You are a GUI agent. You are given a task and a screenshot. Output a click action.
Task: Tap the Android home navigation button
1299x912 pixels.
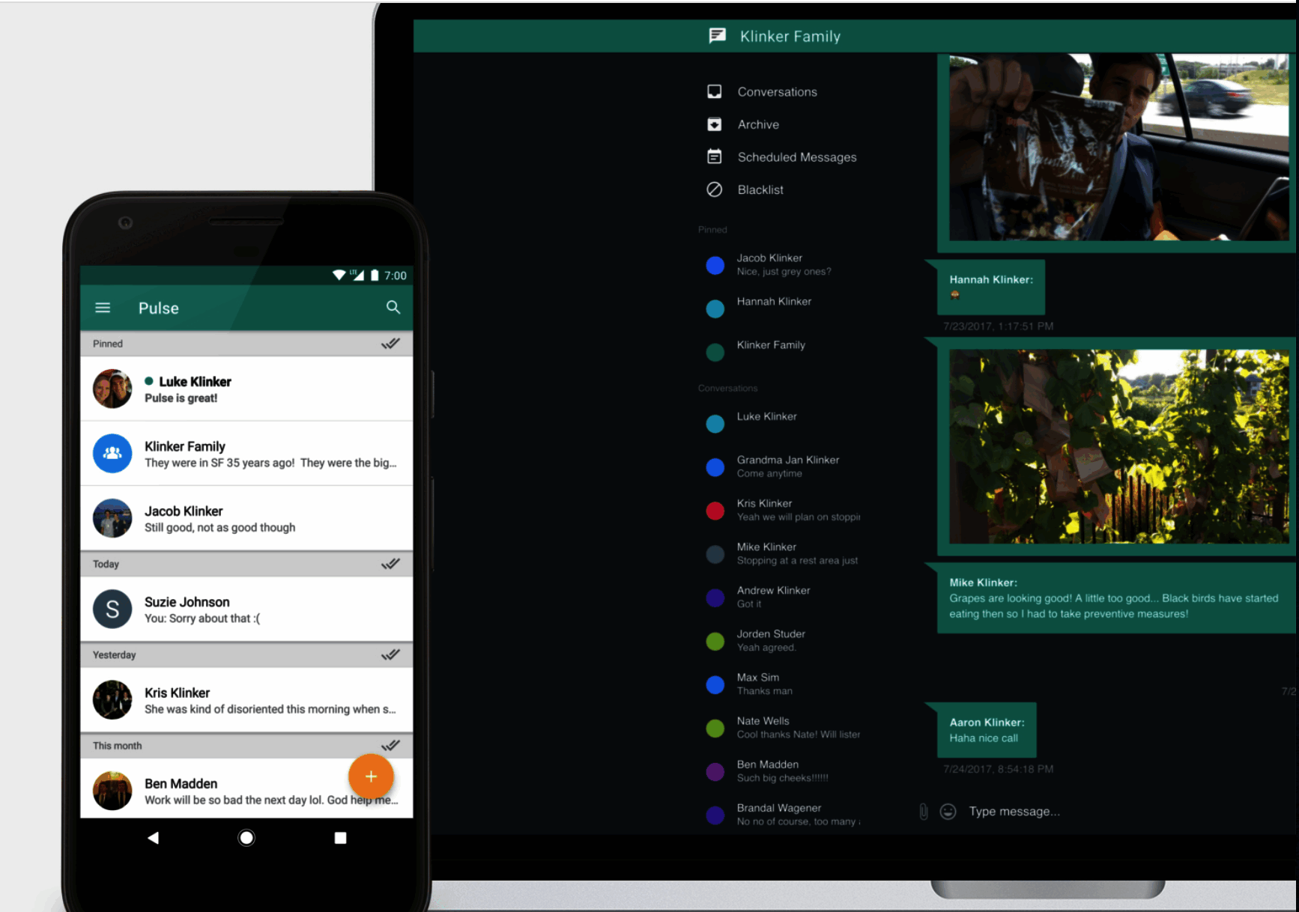pyautogui.click(x=246, y=838)
